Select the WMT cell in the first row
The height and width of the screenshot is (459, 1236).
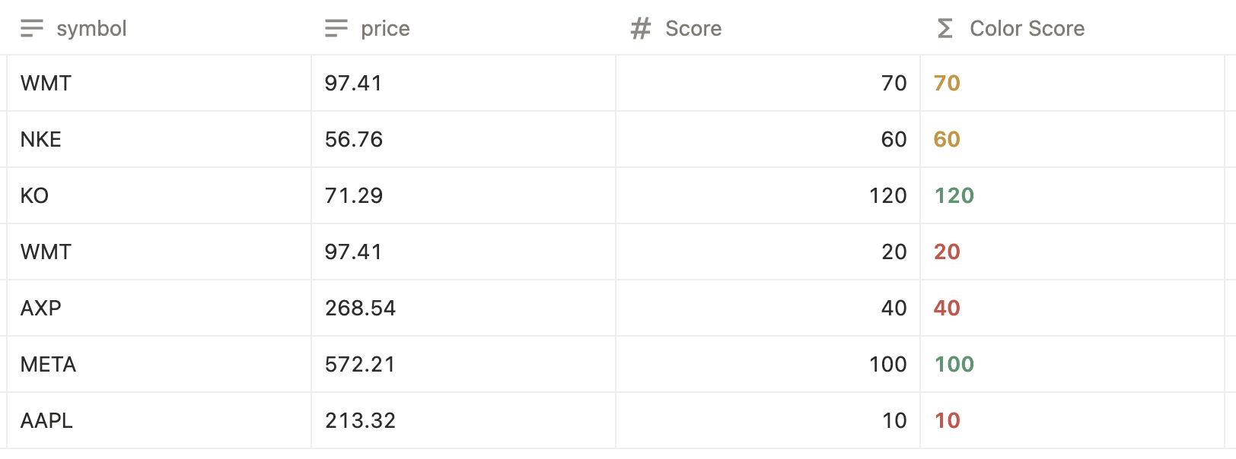[x=45, y=84]
